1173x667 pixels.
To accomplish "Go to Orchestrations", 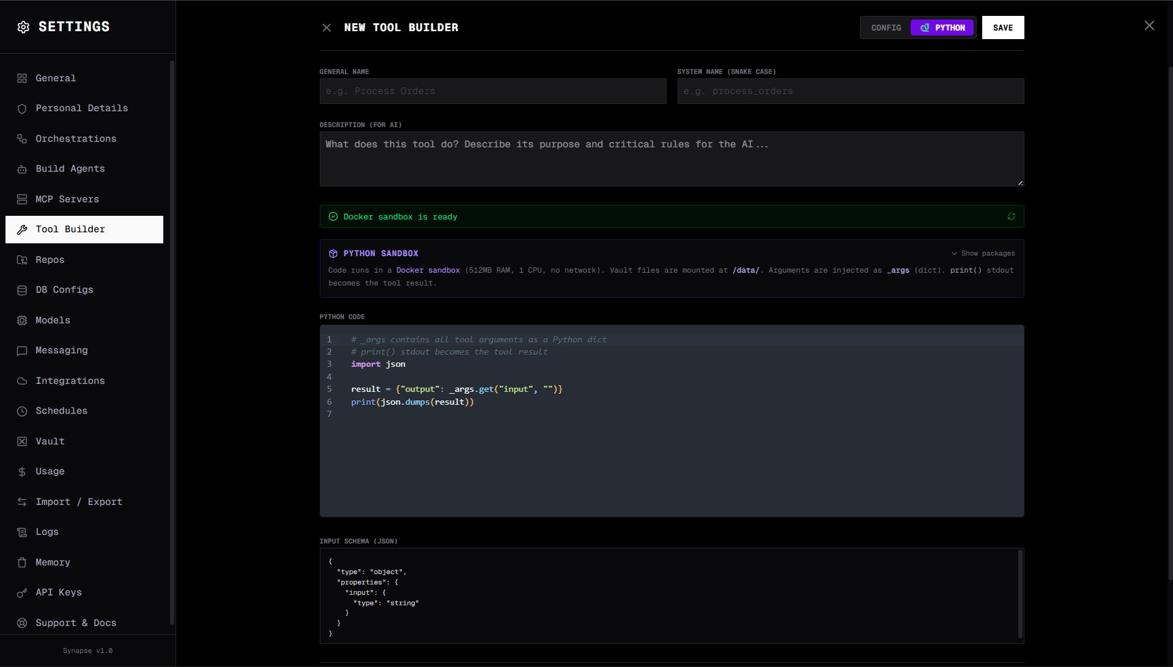I will tap(84, 139).
